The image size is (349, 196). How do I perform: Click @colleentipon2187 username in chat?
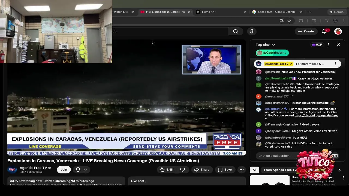(x=278, y=78)
